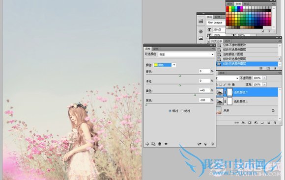This screenshot has width=285, height=180.
Task: Select the 选取颜色 2 layer
Action: [247, 92]
